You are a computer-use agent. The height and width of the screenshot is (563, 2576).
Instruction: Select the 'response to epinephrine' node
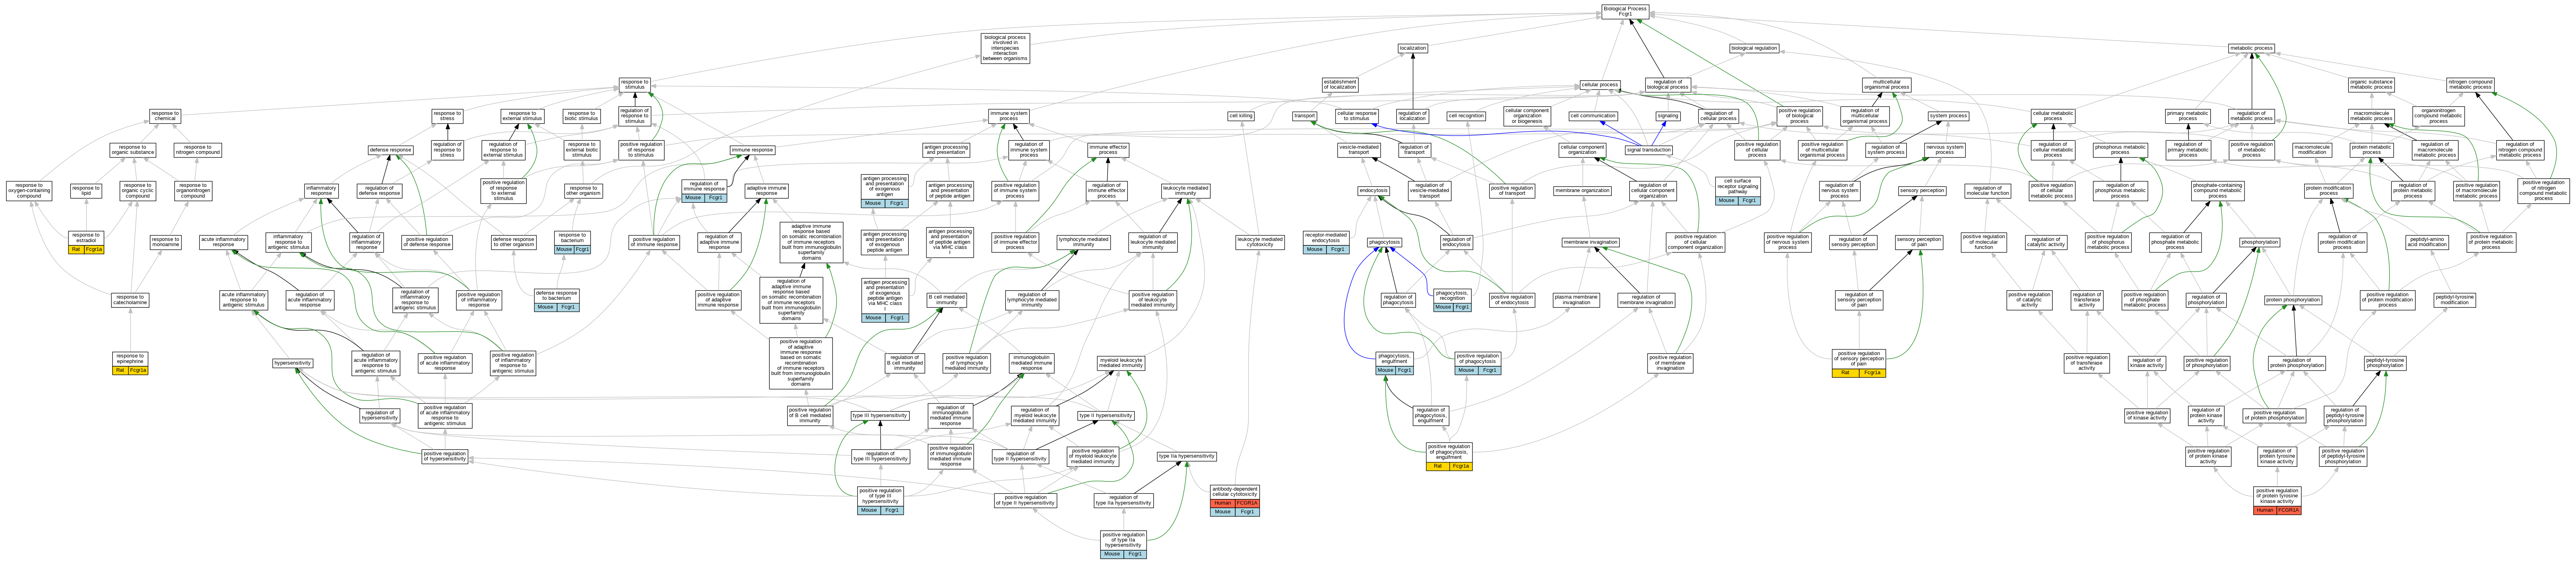(x=130, y=358)
